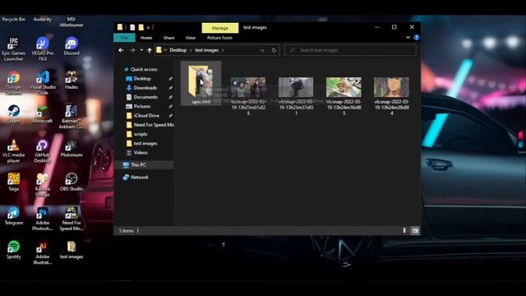Open Epic Games Launcher shortcut
526x296 pixels.
13,49
